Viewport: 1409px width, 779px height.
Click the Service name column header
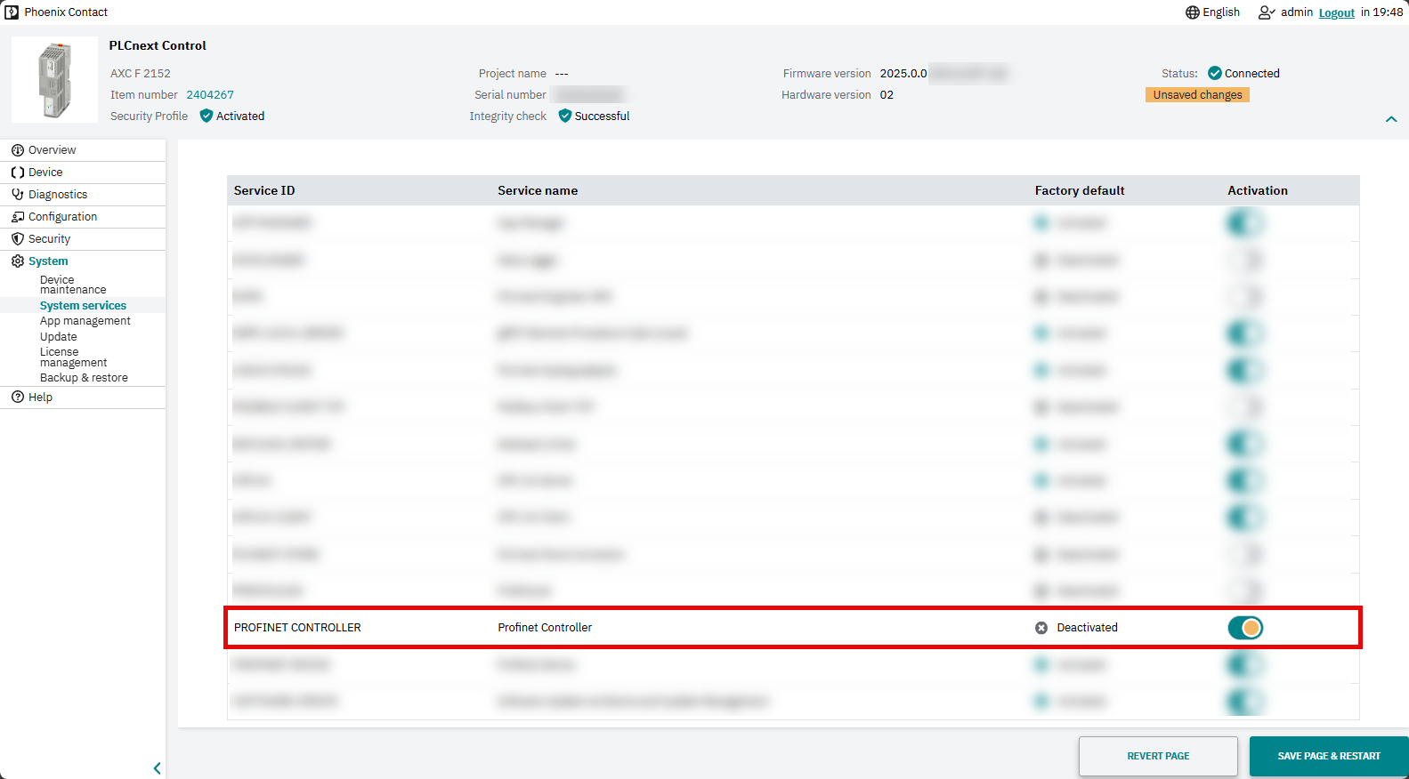tap(538, 190)
